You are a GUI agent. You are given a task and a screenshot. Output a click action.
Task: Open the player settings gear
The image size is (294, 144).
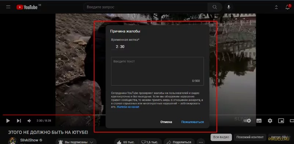[270, 120]
